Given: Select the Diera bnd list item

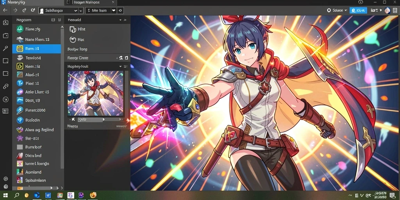Looking at the screenshot, I should [x=36, y=155].
